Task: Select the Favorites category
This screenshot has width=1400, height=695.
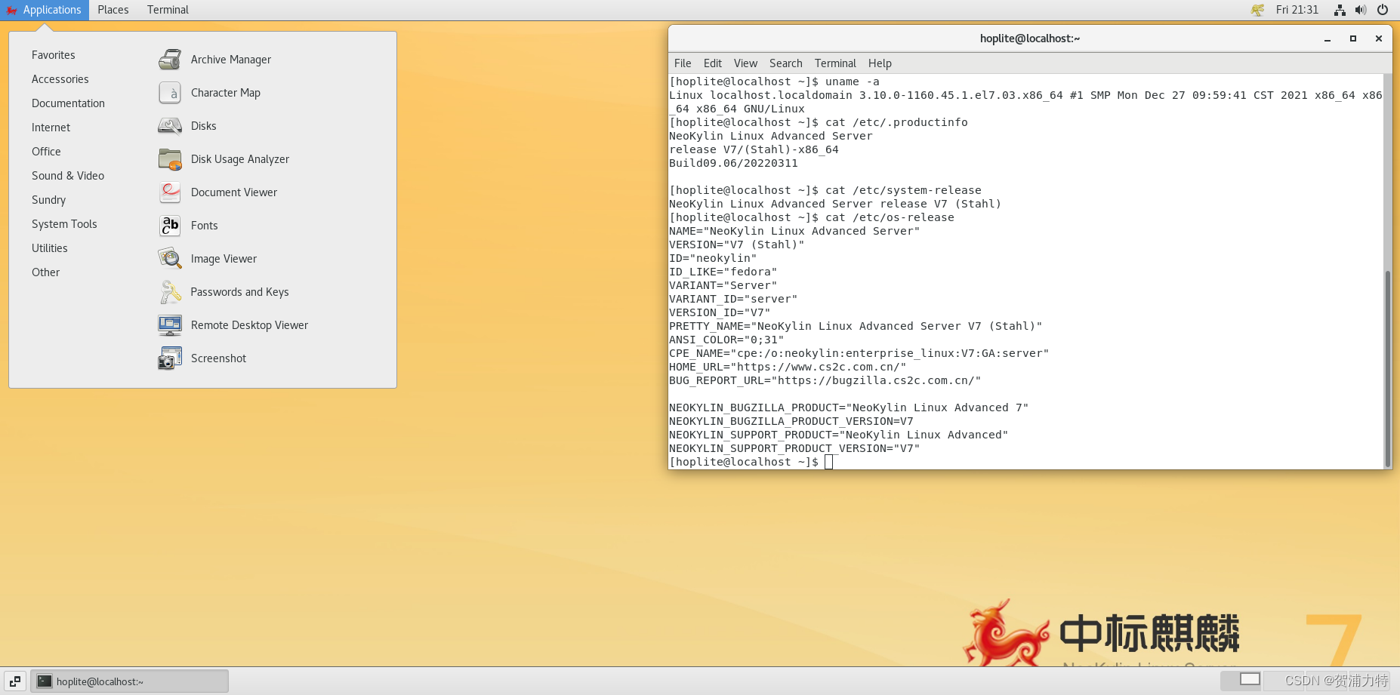Action: click(54, 55)
